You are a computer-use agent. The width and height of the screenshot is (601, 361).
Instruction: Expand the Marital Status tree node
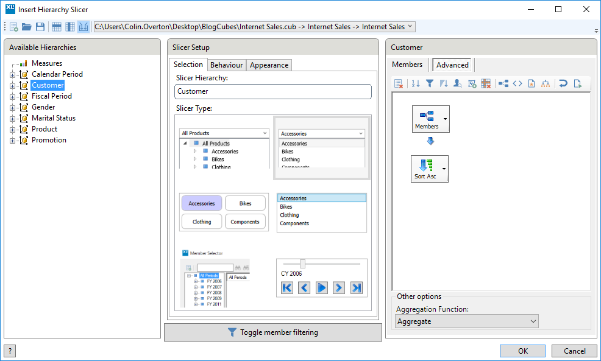click(x=13, y=119)
